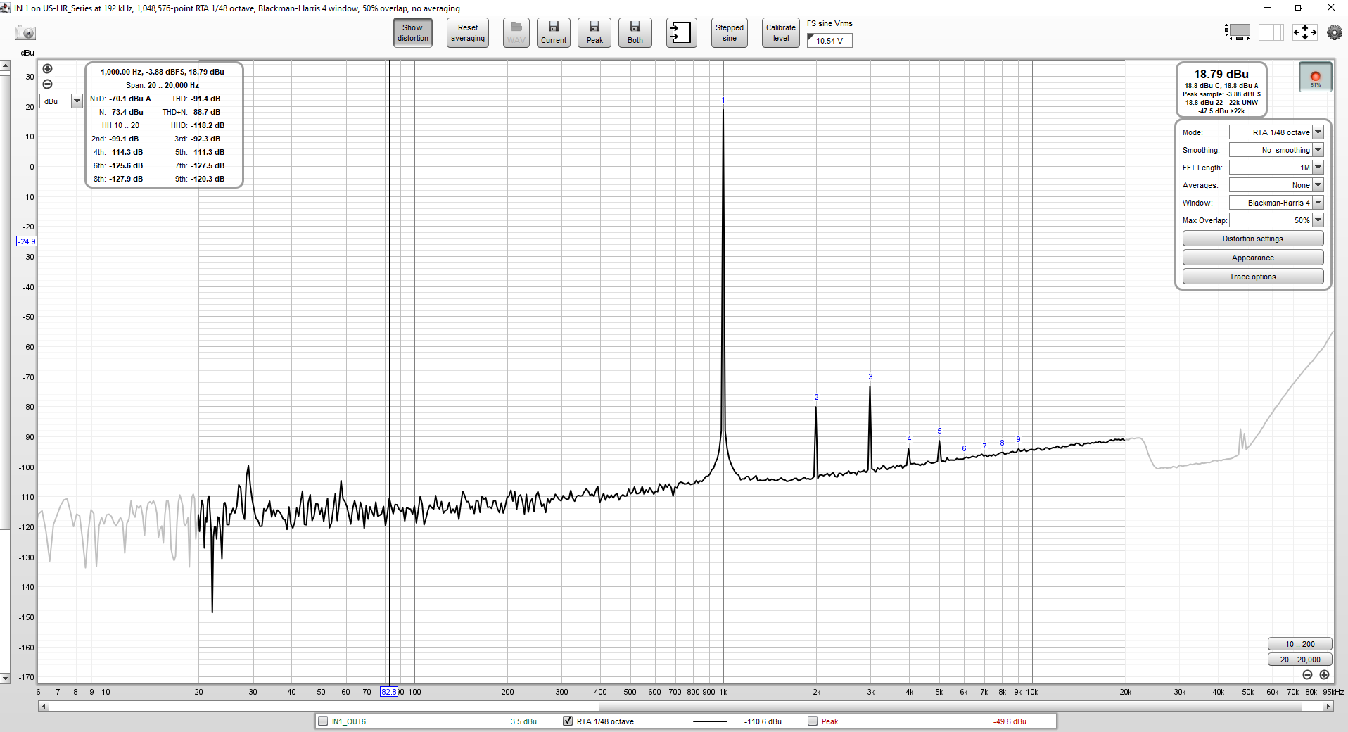Save the Peak trace
This screenshot has height=732, width=1348.
point(594,33)
